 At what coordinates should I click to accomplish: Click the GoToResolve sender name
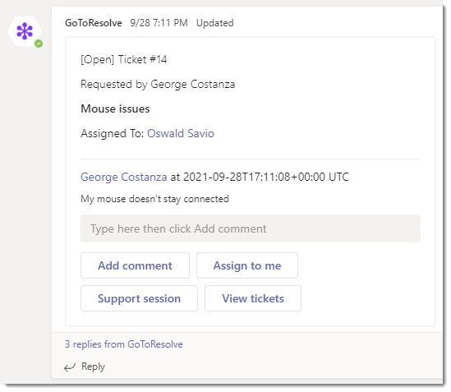[94, 23]
